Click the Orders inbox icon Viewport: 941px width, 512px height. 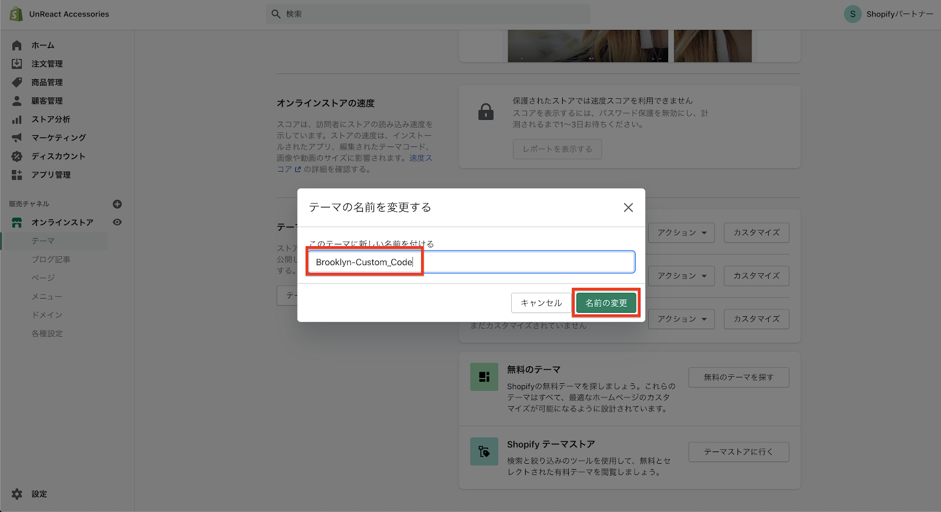(17, 63)
